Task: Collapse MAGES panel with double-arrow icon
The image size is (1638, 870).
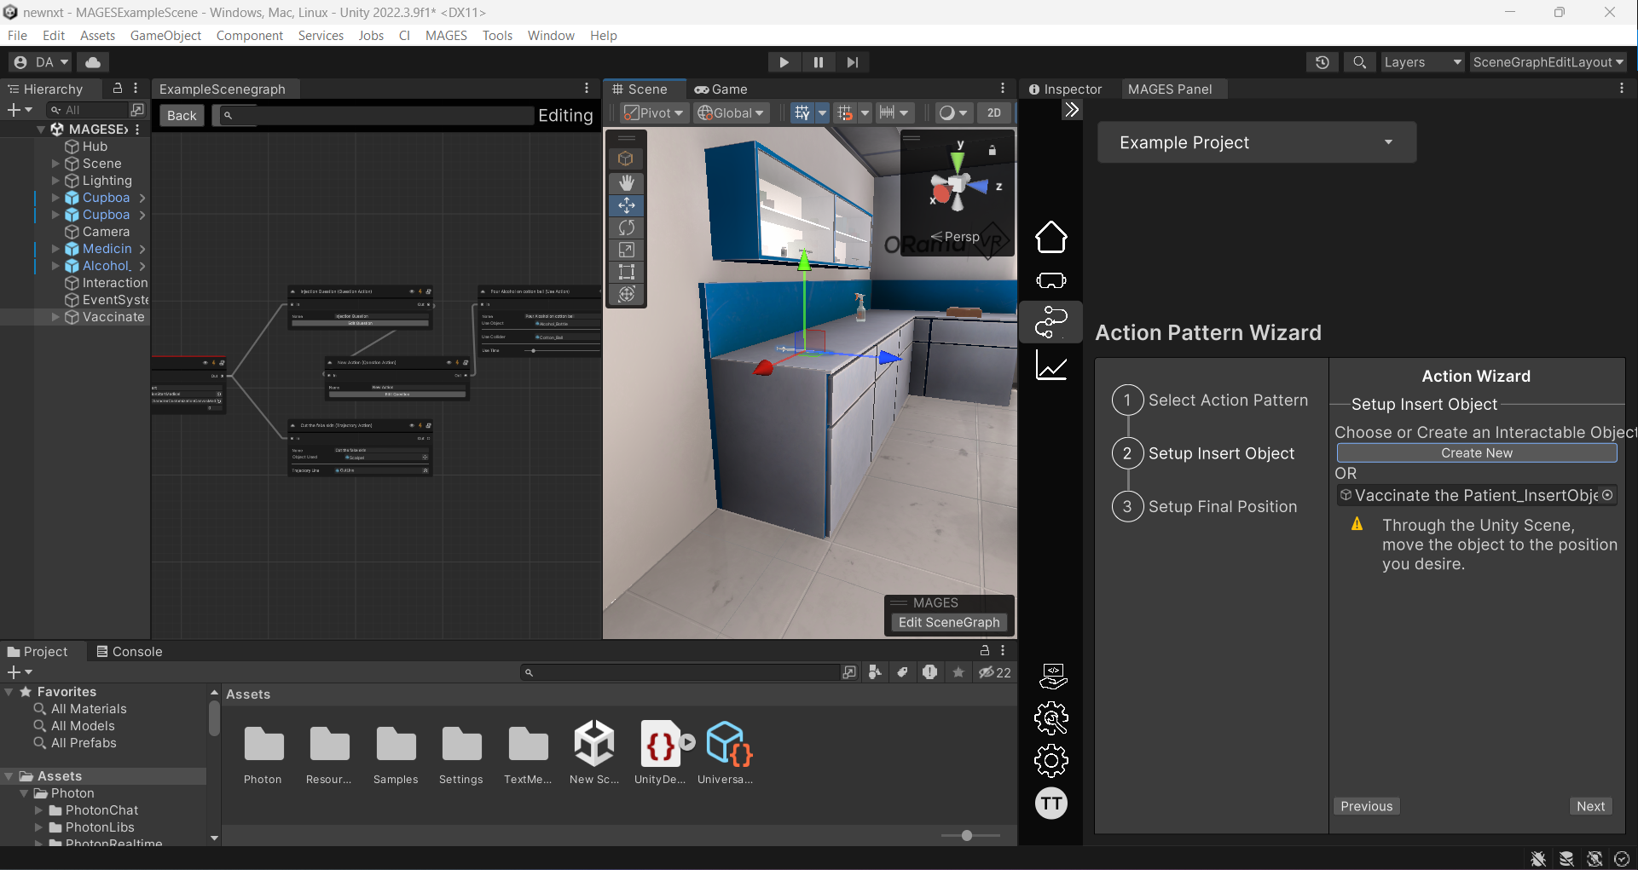Action: 1072,110
